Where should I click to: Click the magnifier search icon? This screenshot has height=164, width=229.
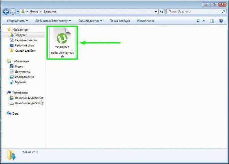coord(223,12)
